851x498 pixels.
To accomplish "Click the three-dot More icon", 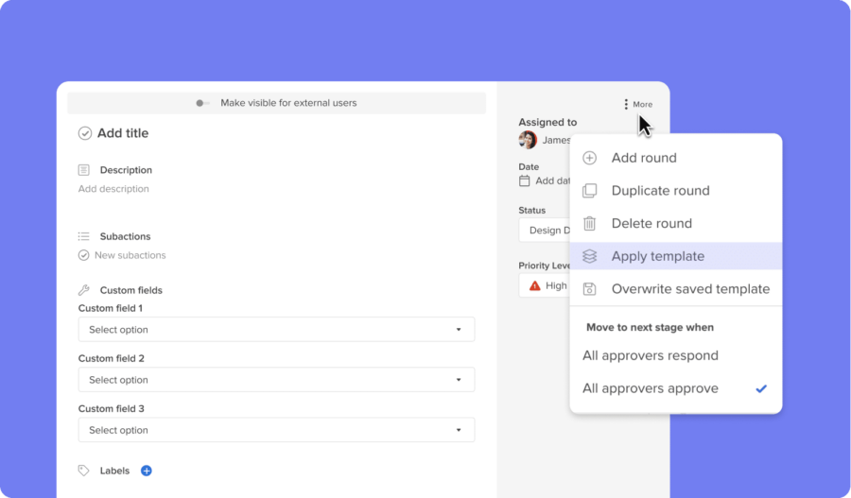I will pos(626,104).
